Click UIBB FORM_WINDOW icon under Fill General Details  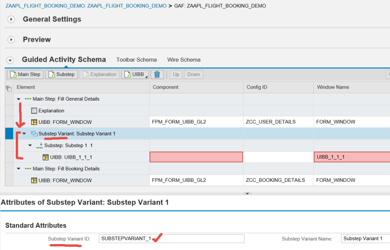34,122
